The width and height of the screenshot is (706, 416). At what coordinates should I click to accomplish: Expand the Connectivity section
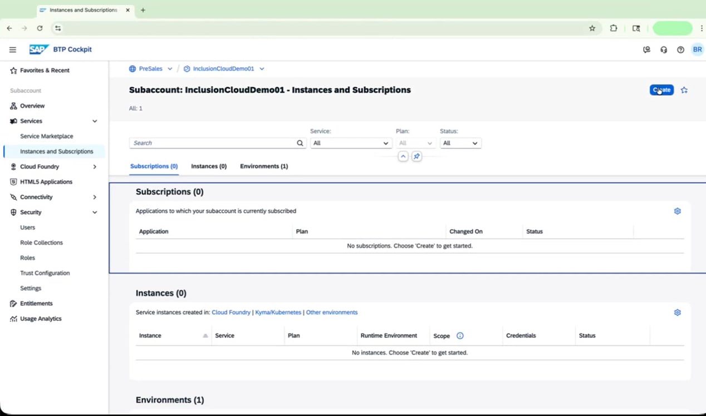pos(95,197)
